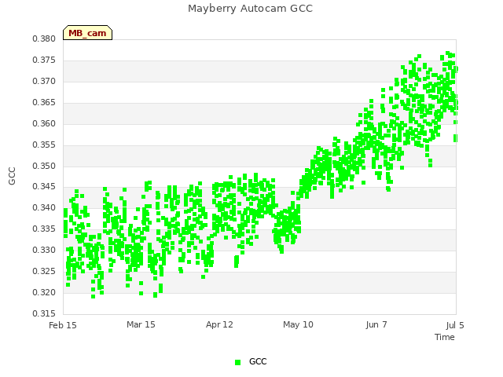Select the GCC legend text
The image size is (503, 377).
(x=258, y=361)
